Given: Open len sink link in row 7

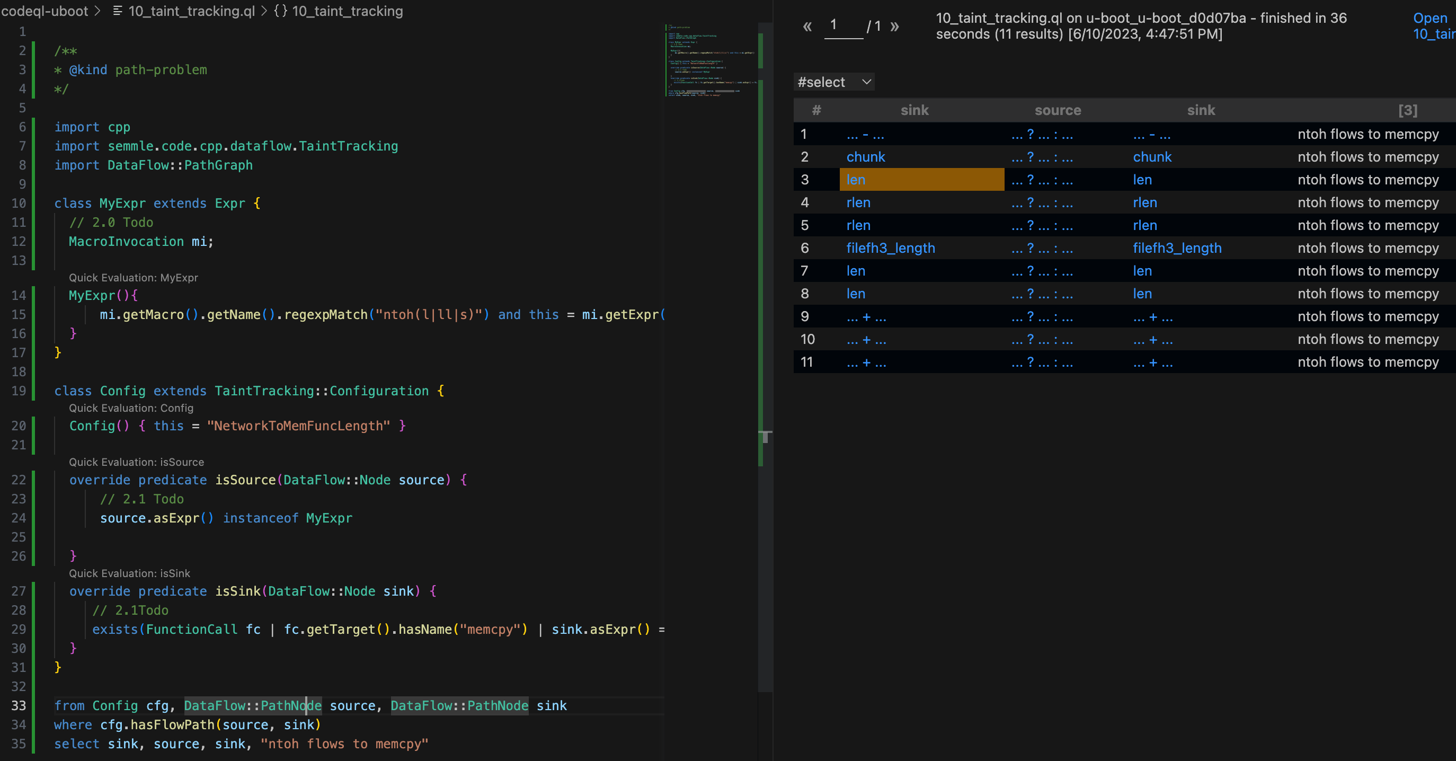Looking at the screenshot, I should [x=856, y=271].
